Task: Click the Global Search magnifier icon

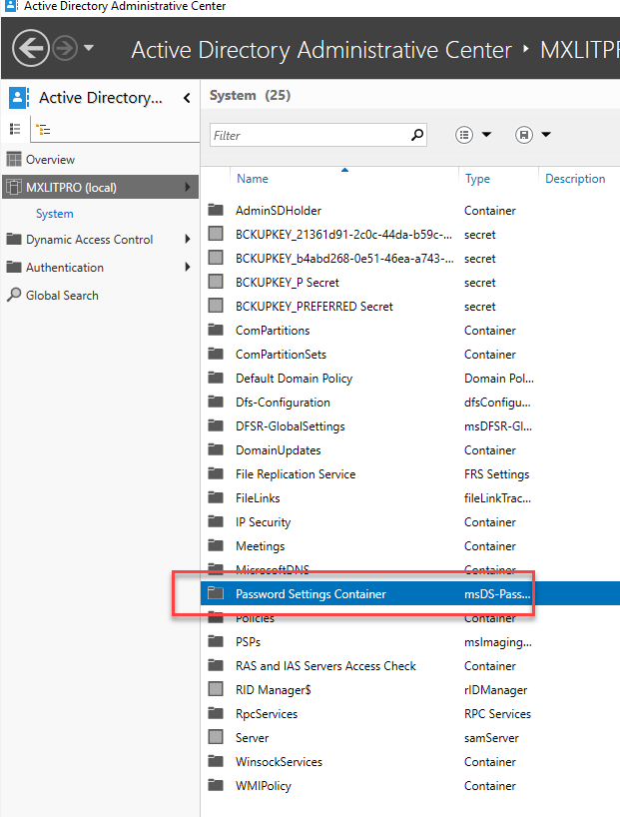Action: click(x=15, y=295)
